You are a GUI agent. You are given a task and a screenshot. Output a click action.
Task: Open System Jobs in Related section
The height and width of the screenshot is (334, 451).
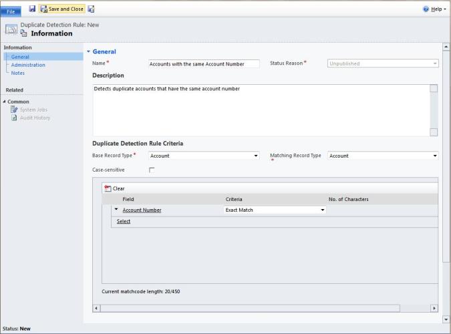tap(33, 110)
